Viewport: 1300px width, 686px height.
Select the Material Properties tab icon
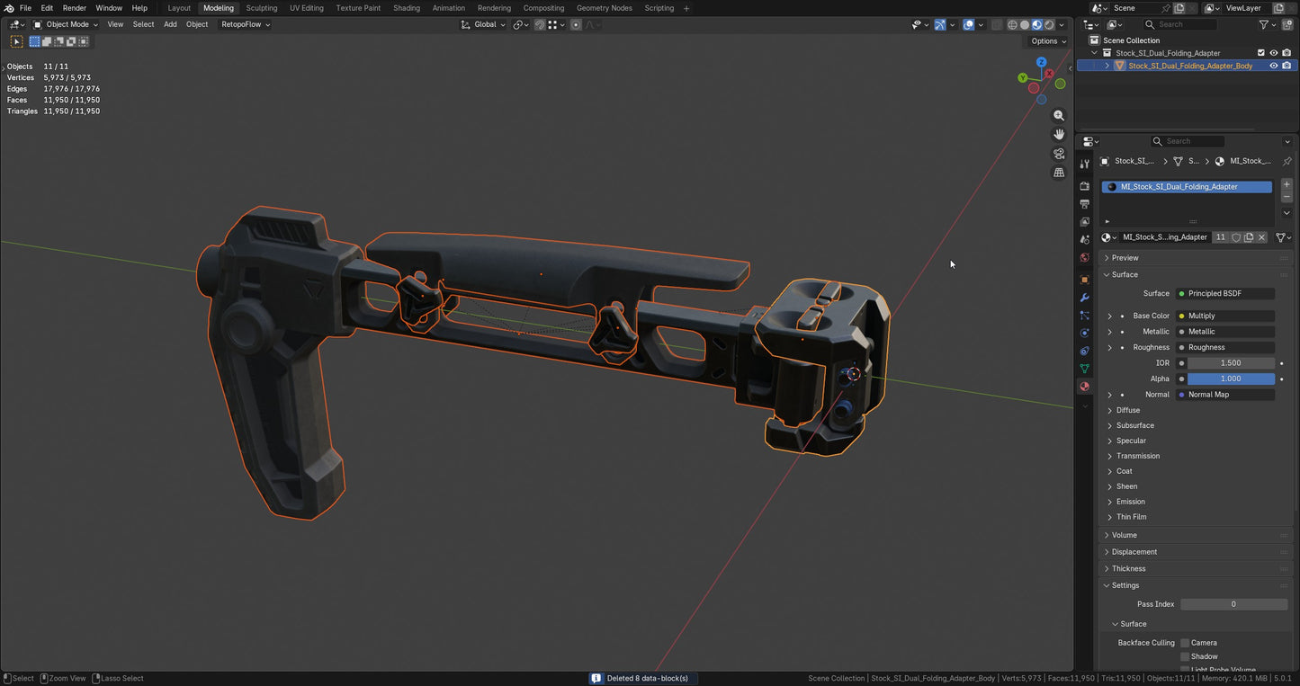1084,387
